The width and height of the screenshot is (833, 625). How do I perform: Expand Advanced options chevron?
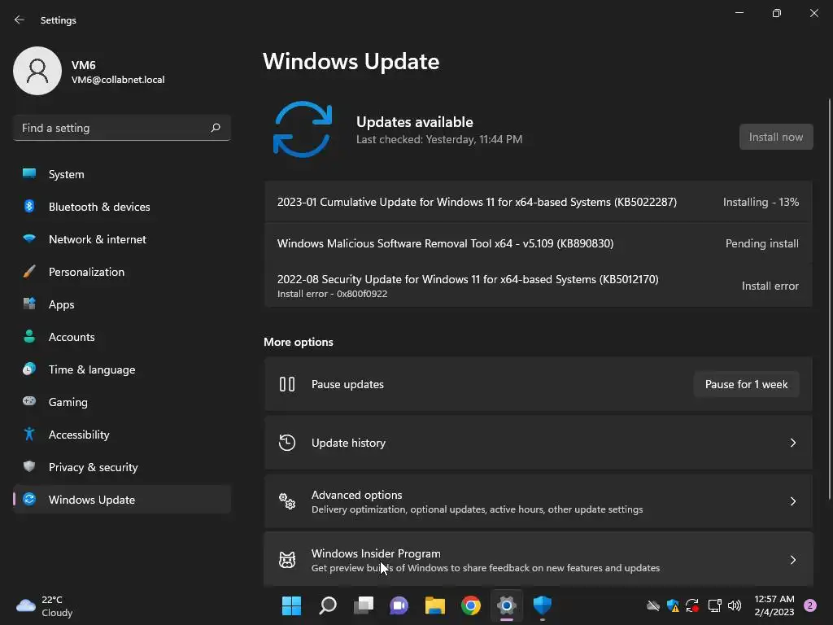[792, 501]
